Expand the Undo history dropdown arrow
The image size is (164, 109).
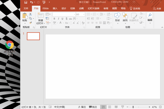34,2
